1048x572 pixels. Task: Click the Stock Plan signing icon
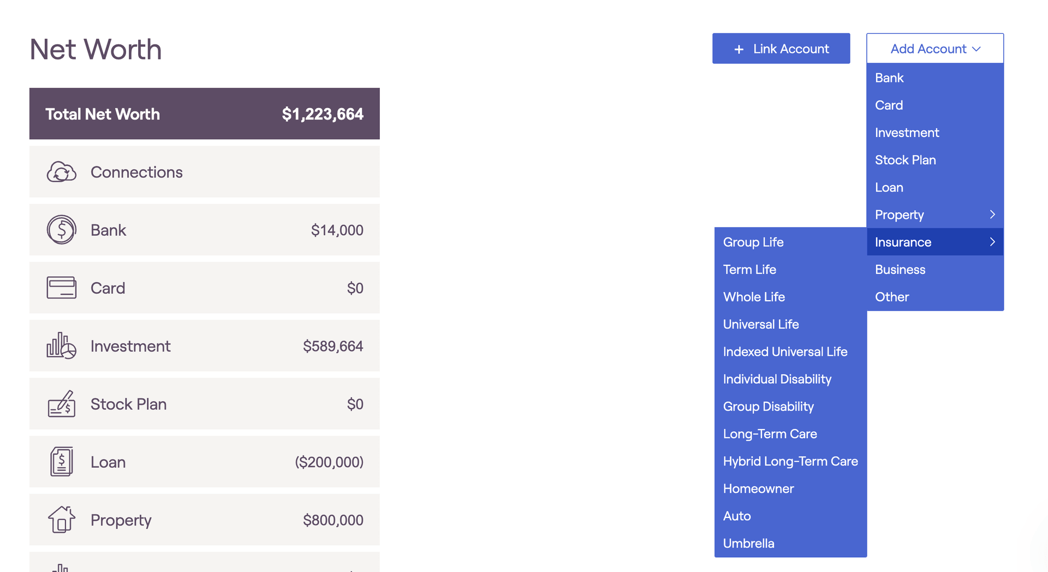[x=61, y=404]
